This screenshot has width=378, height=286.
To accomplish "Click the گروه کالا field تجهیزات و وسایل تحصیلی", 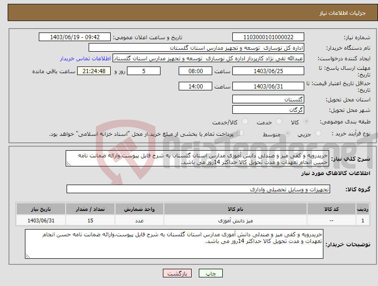I will pyautogui.click(x=198, y=189).
